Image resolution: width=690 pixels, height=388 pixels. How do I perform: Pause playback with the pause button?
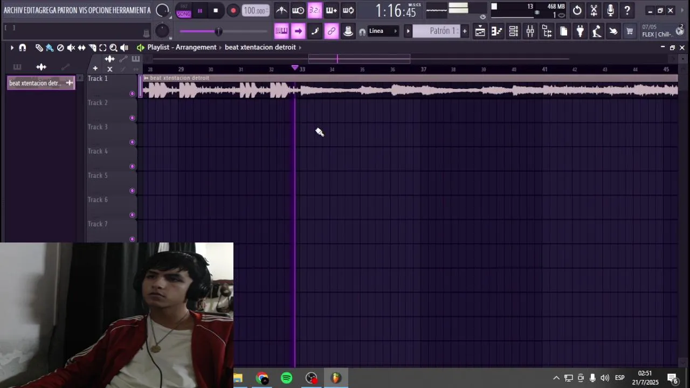(x=200, y=11)
